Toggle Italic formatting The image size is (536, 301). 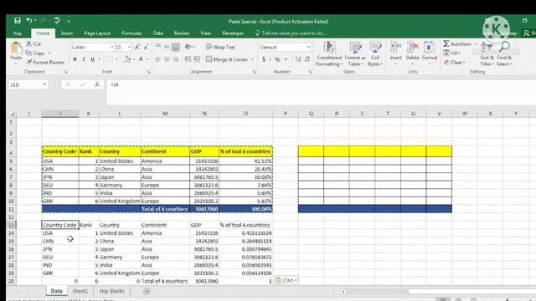pyautogui.click(x=84, y=59)
